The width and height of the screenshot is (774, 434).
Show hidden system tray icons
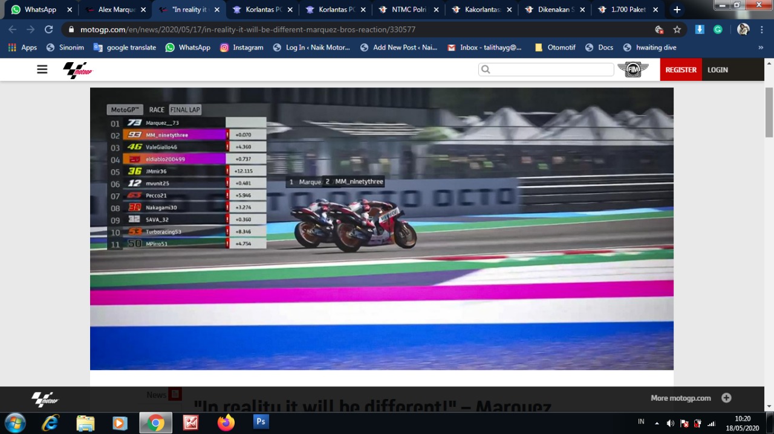[657, 423]
